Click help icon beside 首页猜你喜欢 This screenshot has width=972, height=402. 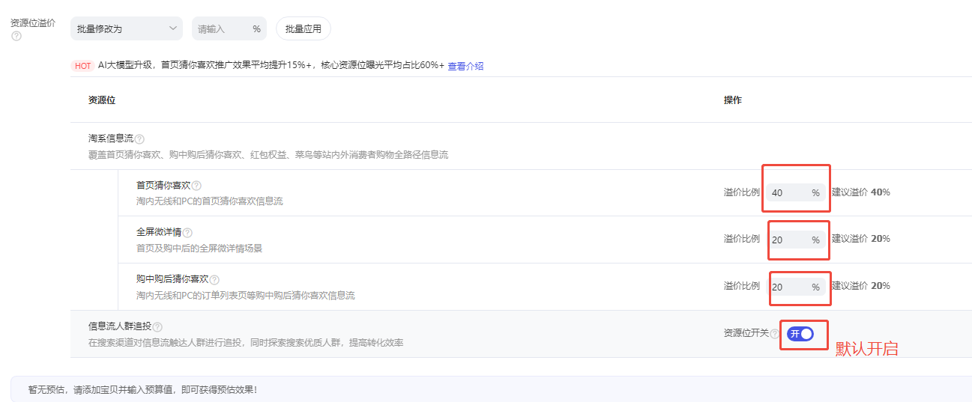pyautogui.click(x=196, y=186)
